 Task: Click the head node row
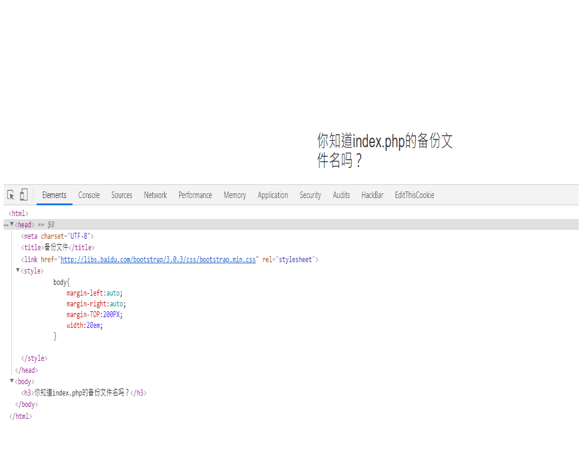291,224
